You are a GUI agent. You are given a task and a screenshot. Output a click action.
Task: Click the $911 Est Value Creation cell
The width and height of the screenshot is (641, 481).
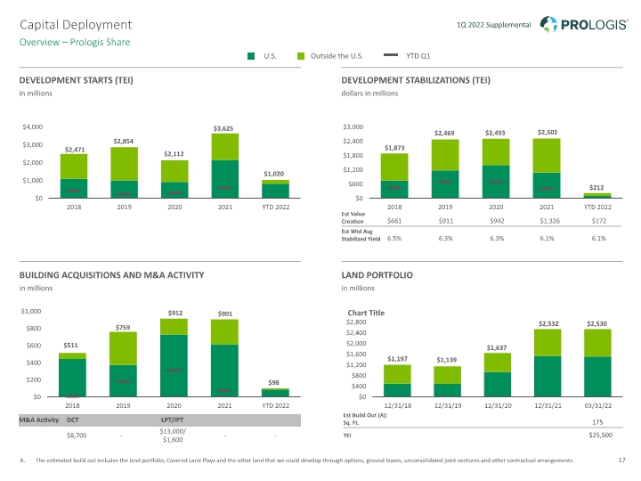click(x=446, y=221)
